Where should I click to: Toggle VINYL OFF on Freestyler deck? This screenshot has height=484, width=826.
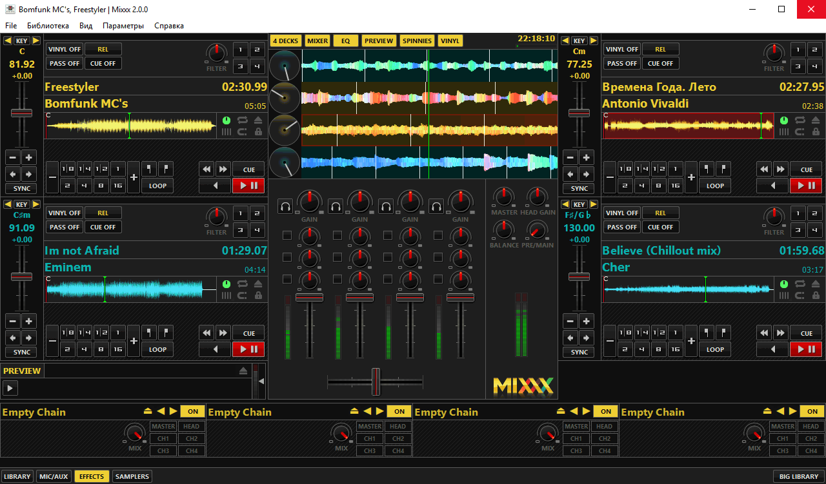65,49
